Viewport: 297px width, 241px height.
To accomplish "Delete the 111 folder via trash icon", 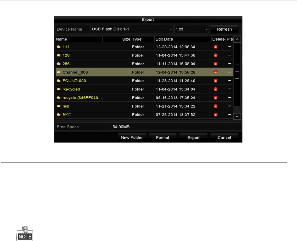I will [215, 47].
